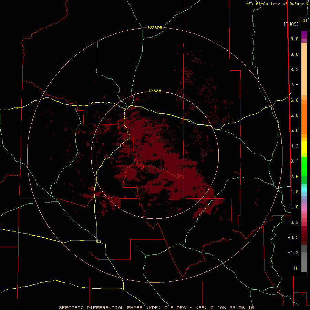Viewport: 310px width, 310px height.
Task: Click the 7.4 value on the scale
Action: click(294, 85)
